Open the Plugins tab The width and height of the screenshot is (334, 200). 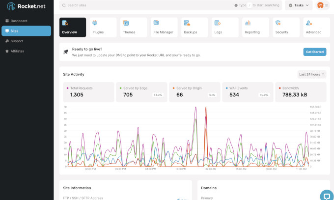103,28
